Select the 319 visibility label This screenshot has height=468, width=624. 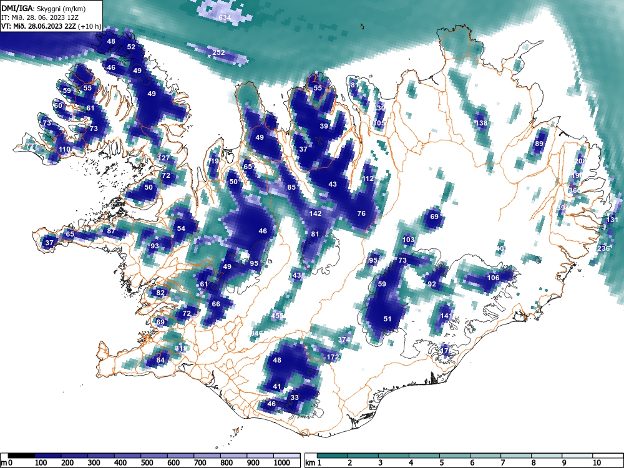[x=181, y=348]
